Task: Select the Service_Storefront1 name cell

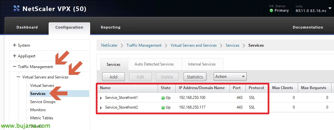Action: pos(121,98)
